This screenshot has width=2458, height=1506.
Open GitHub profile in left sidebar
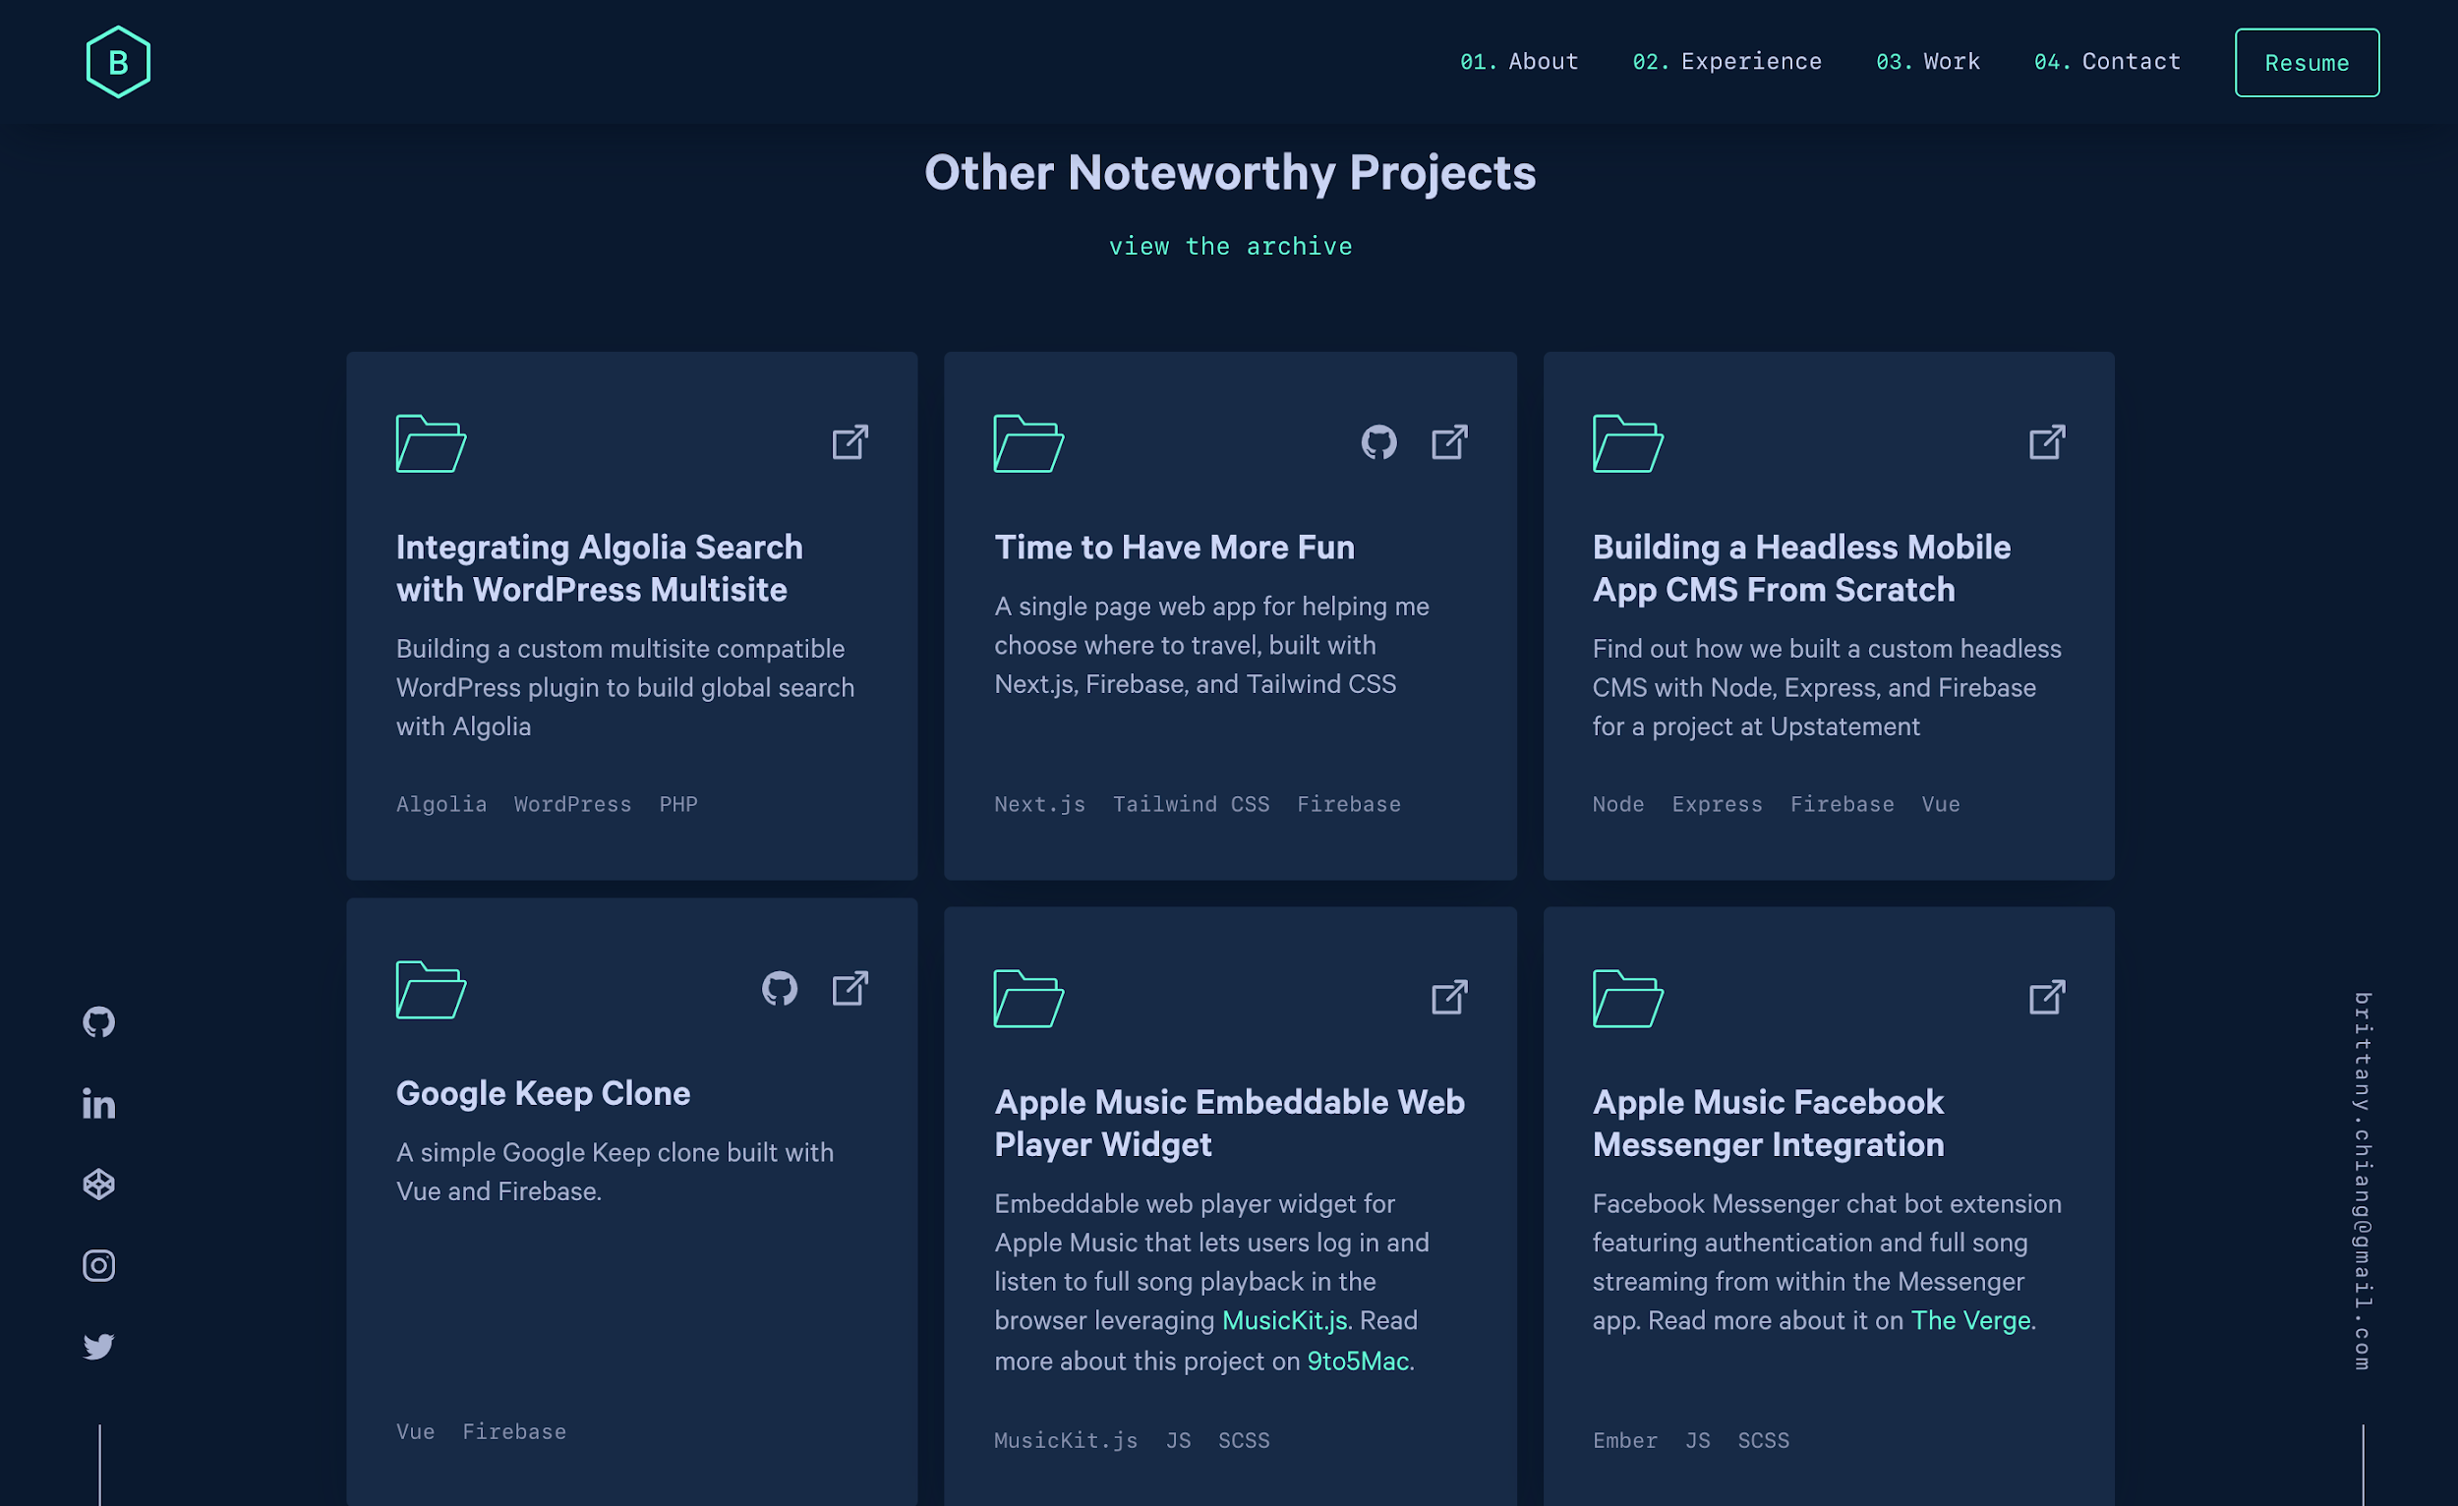(x=98, y=1022)
